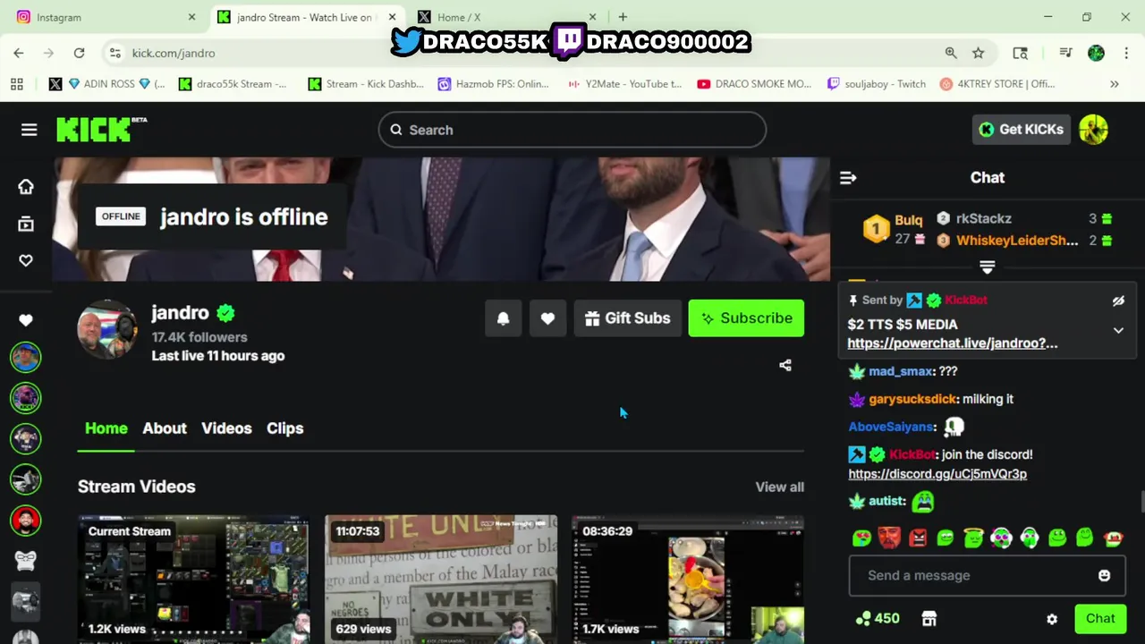Screen dimensions: 1145x644
Task: Open the powerchat.live pinned link
Action: tap(952, 343)
